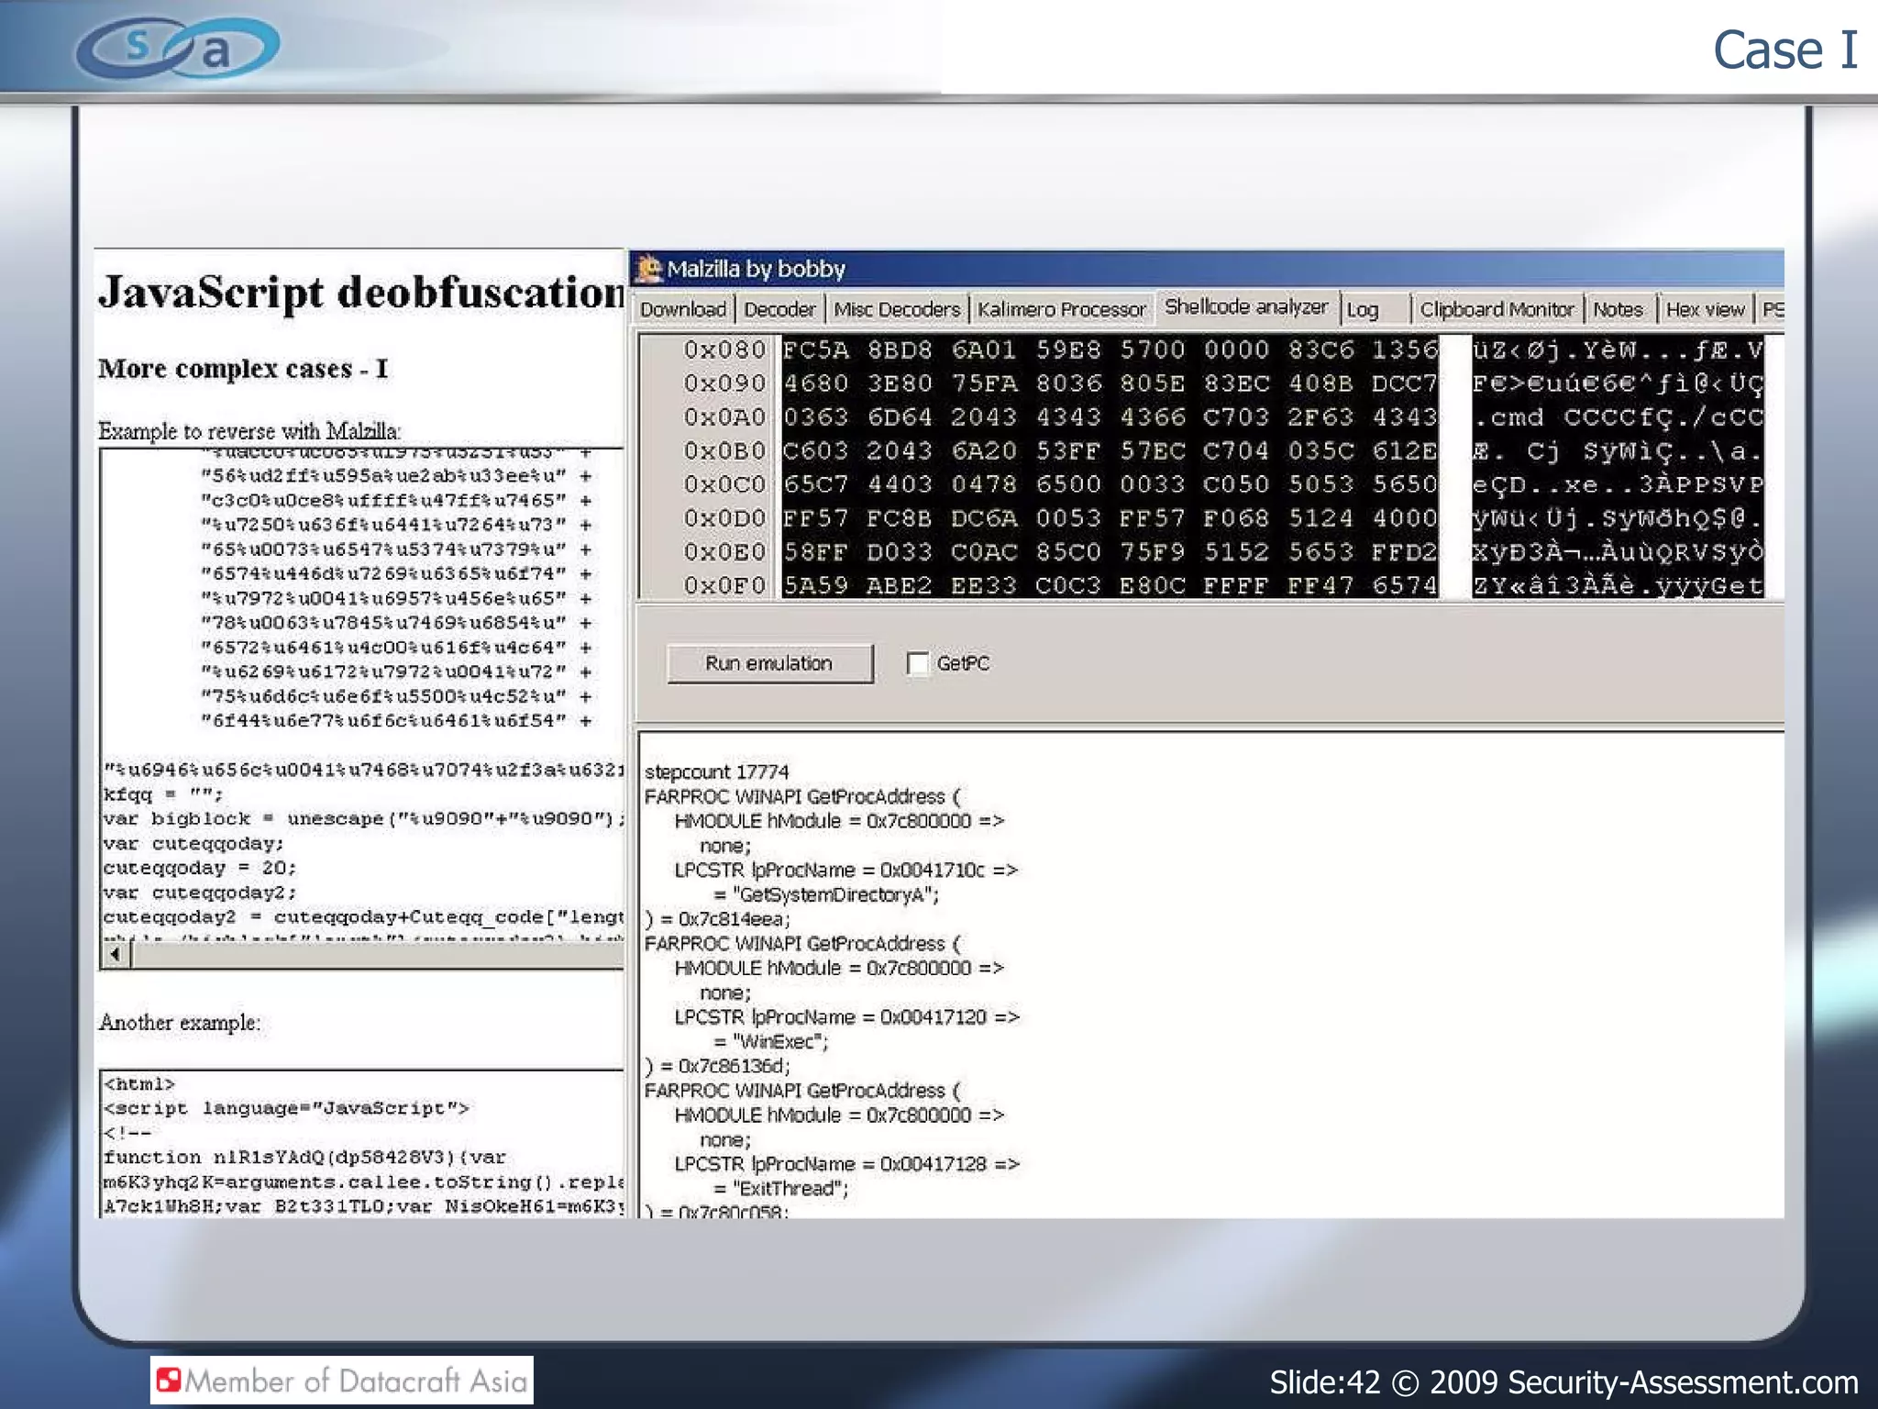Switch to the Download tab
The width and height of the screenshot is (1878, 1409).
click(x=682, y=309)
